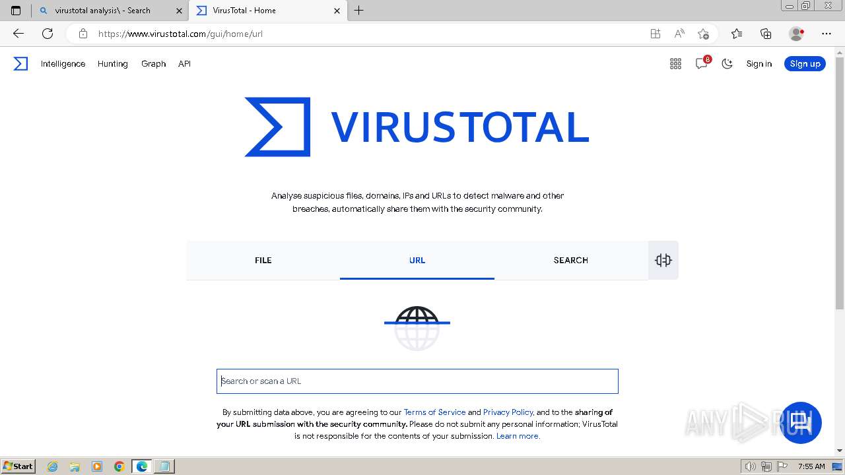Open notifications chat bubble icon
The height and width of the screenshot is (475, 845).
[702, 63]
